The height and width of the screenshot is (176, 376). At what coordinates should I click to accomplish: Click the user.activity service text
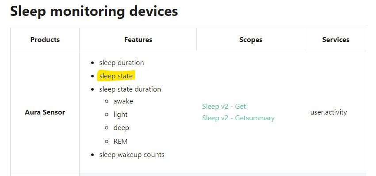click(x=329, y=112)
